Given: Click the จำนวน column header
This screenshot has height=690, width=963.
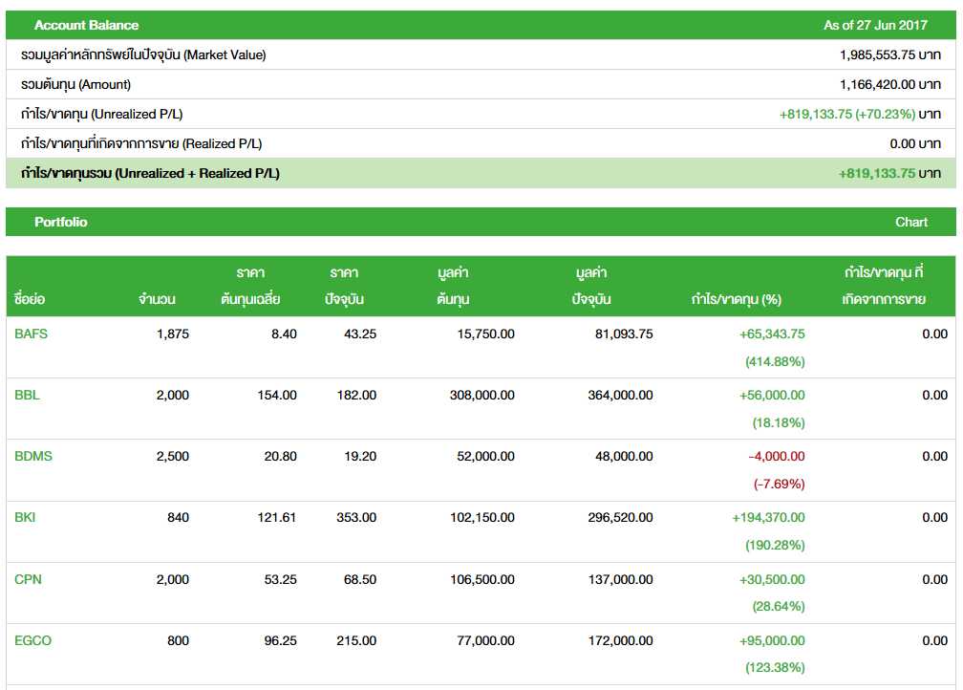Looking at the screenshot, I should tap(157, 299).
